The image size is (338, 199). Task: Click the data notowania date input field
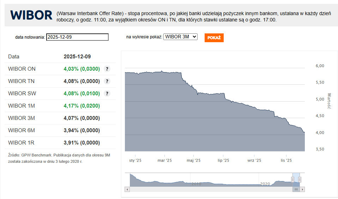click(x=77, y=37)
